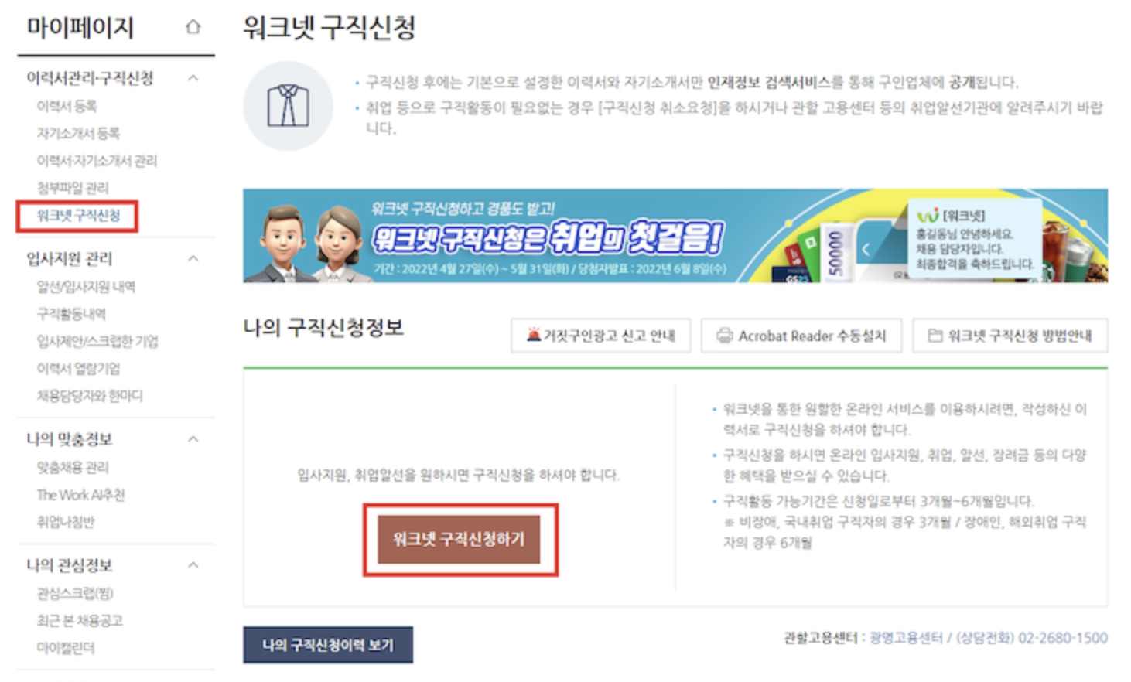
Task: Open the 이력서 등록 menu item
Action: click(x=67, y=106)
